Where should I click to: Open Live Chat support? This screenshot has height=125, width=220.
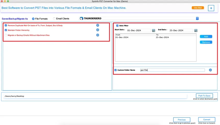pyautogui.click(x=198, y=8)
